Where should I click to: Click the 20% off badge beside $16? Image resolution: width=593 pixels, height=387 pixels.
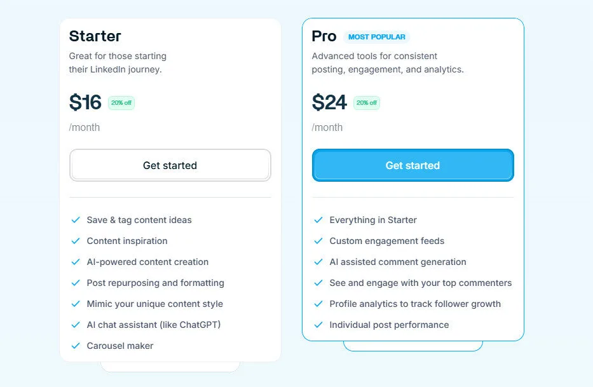click(121, 103)
